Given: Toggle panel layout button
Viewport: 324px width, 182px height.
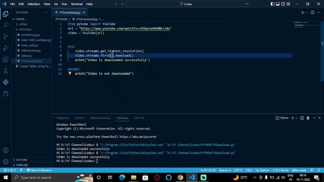Looking at the screenshot, I should point(278,4).
